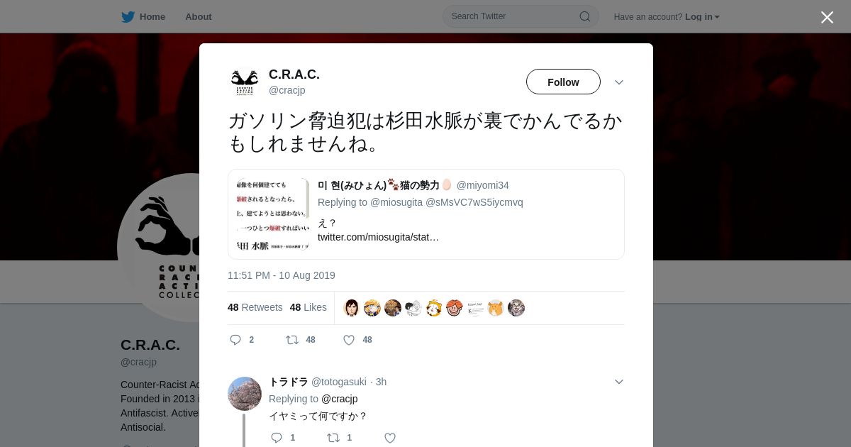Open the quoted tweet image thumbnail

[273, 214]
